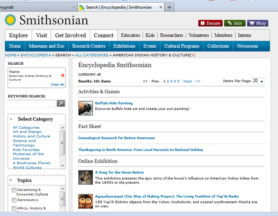Click the keyword search magnifier button
Image resolution: width=278 pixels, height=216 pixels.
(x=61, y=103)
